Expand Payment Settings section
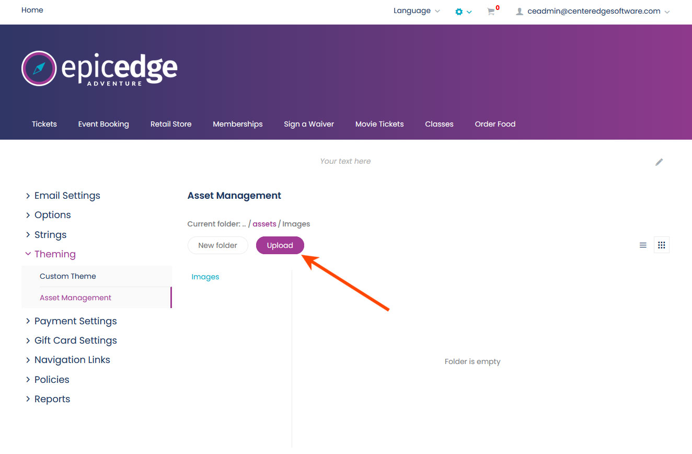 [71, 321]
